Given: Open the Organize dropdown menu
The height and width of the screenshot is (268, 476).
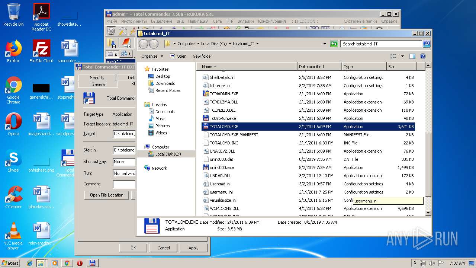Looking at the screenshot, I should (152, 56).
